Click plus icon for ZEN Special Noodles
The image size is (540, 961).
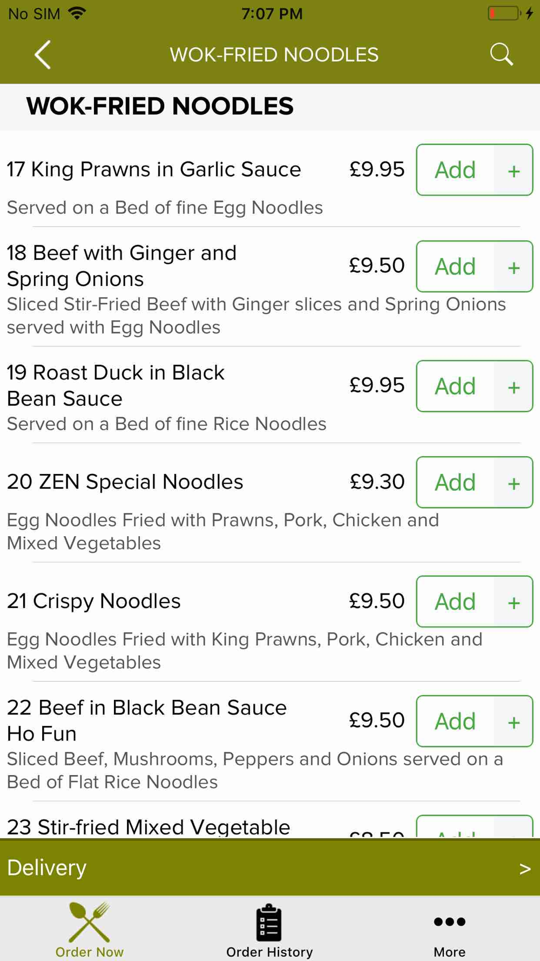(514, 483)
